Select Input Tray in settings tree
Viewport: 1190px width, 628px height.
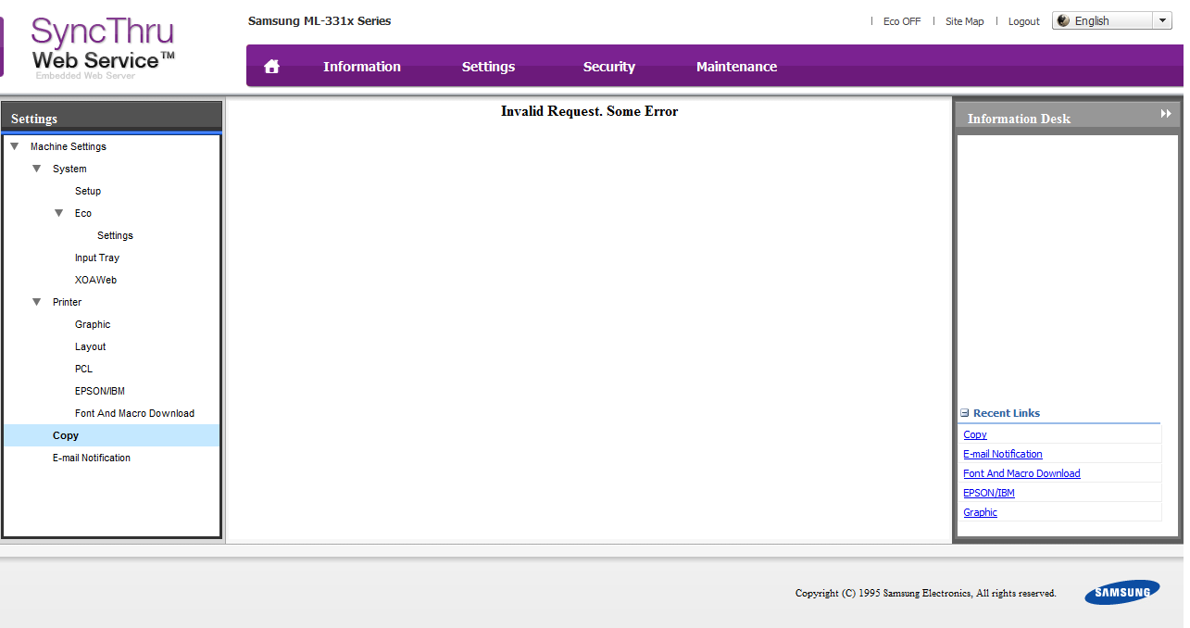[97, 257]
